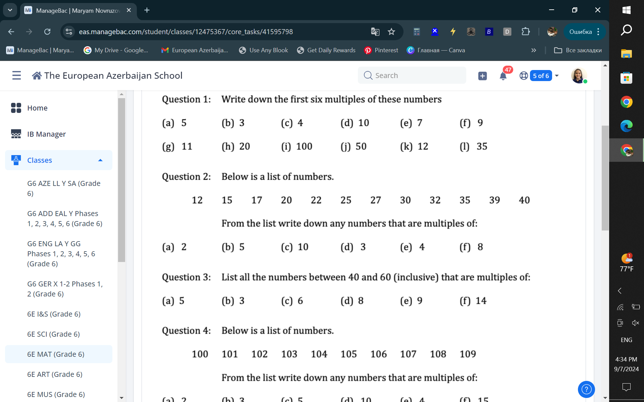This screenshot has width=644, height=402.
Task: Click the translate/language icon in address bar
Action: [x=375, y=31]
